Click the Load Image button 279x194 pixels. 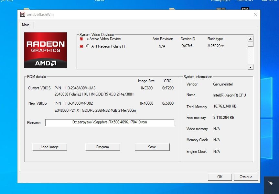[x=50, y=147]
